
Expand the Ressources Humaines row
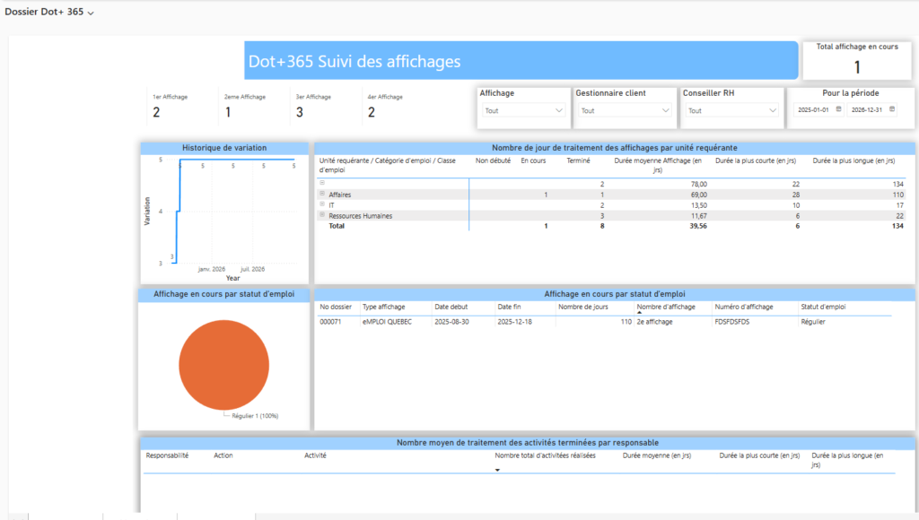(322, 215)
